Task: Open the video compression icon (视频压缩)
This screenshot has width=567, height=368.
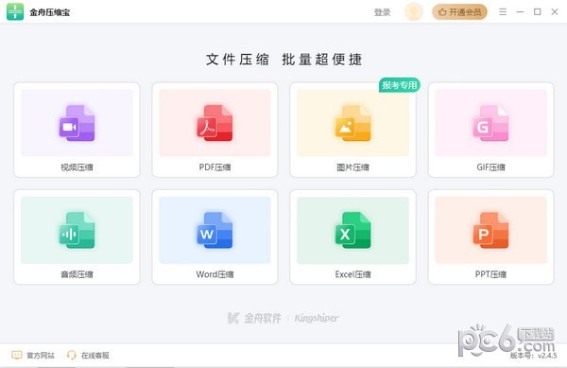Action: click(x=77, y=123)
